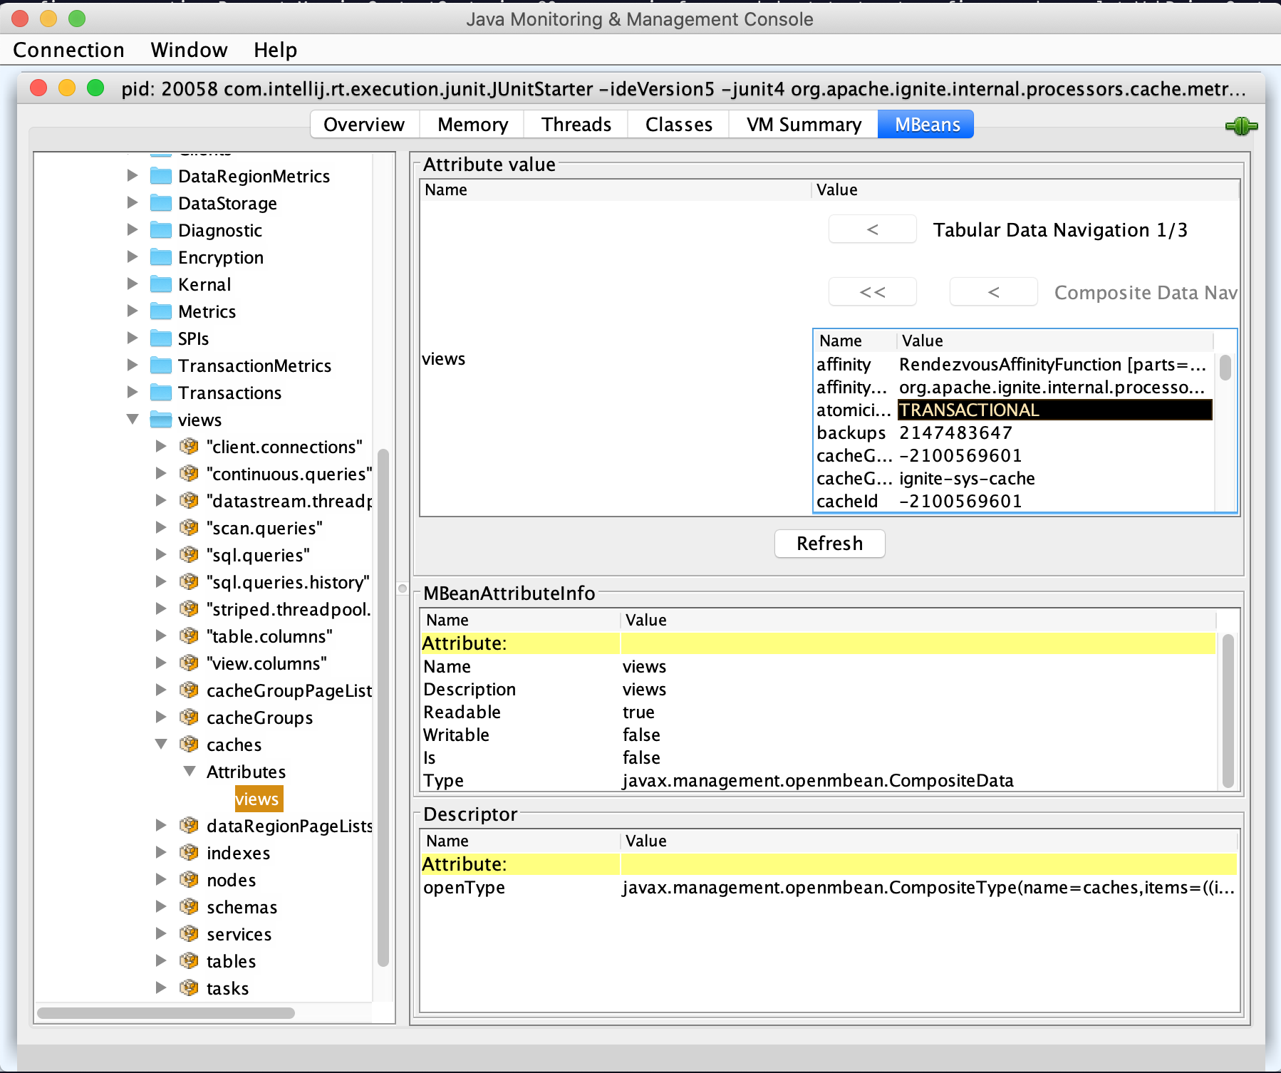Expand the services node arrow
1281x1073 pixels.
tap(161, 933)
